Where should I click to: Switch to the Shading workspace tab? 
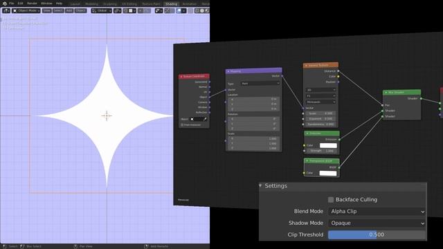click(171, 4)
